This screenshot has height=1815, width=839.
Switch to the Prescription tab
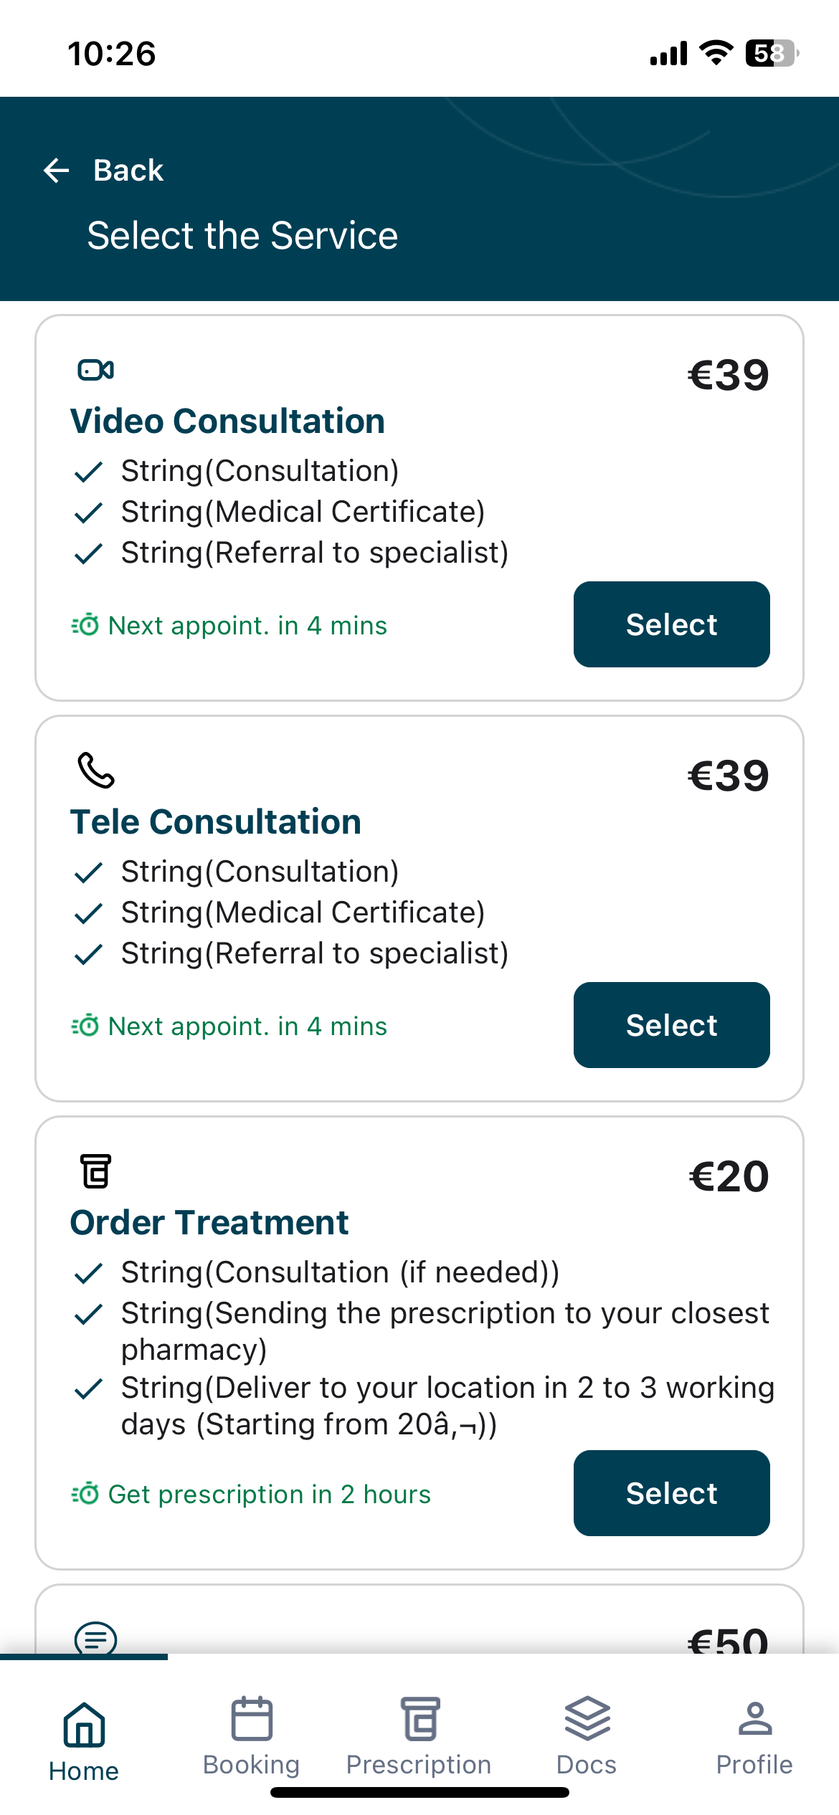419,1736
